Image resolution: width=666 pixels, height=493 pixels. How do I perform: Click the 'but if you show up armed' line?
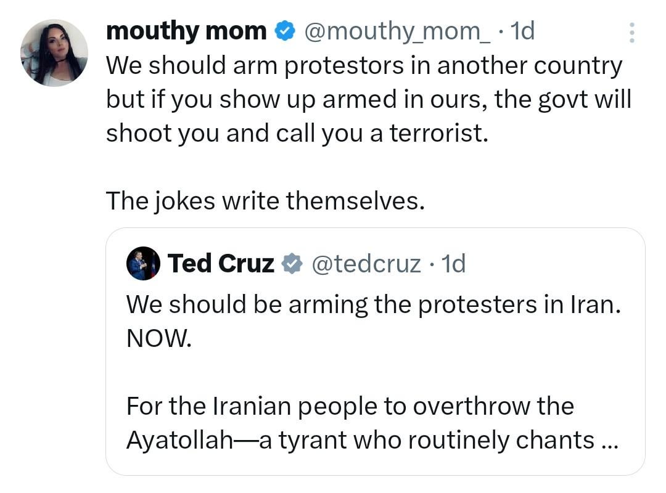pos(368,100)
